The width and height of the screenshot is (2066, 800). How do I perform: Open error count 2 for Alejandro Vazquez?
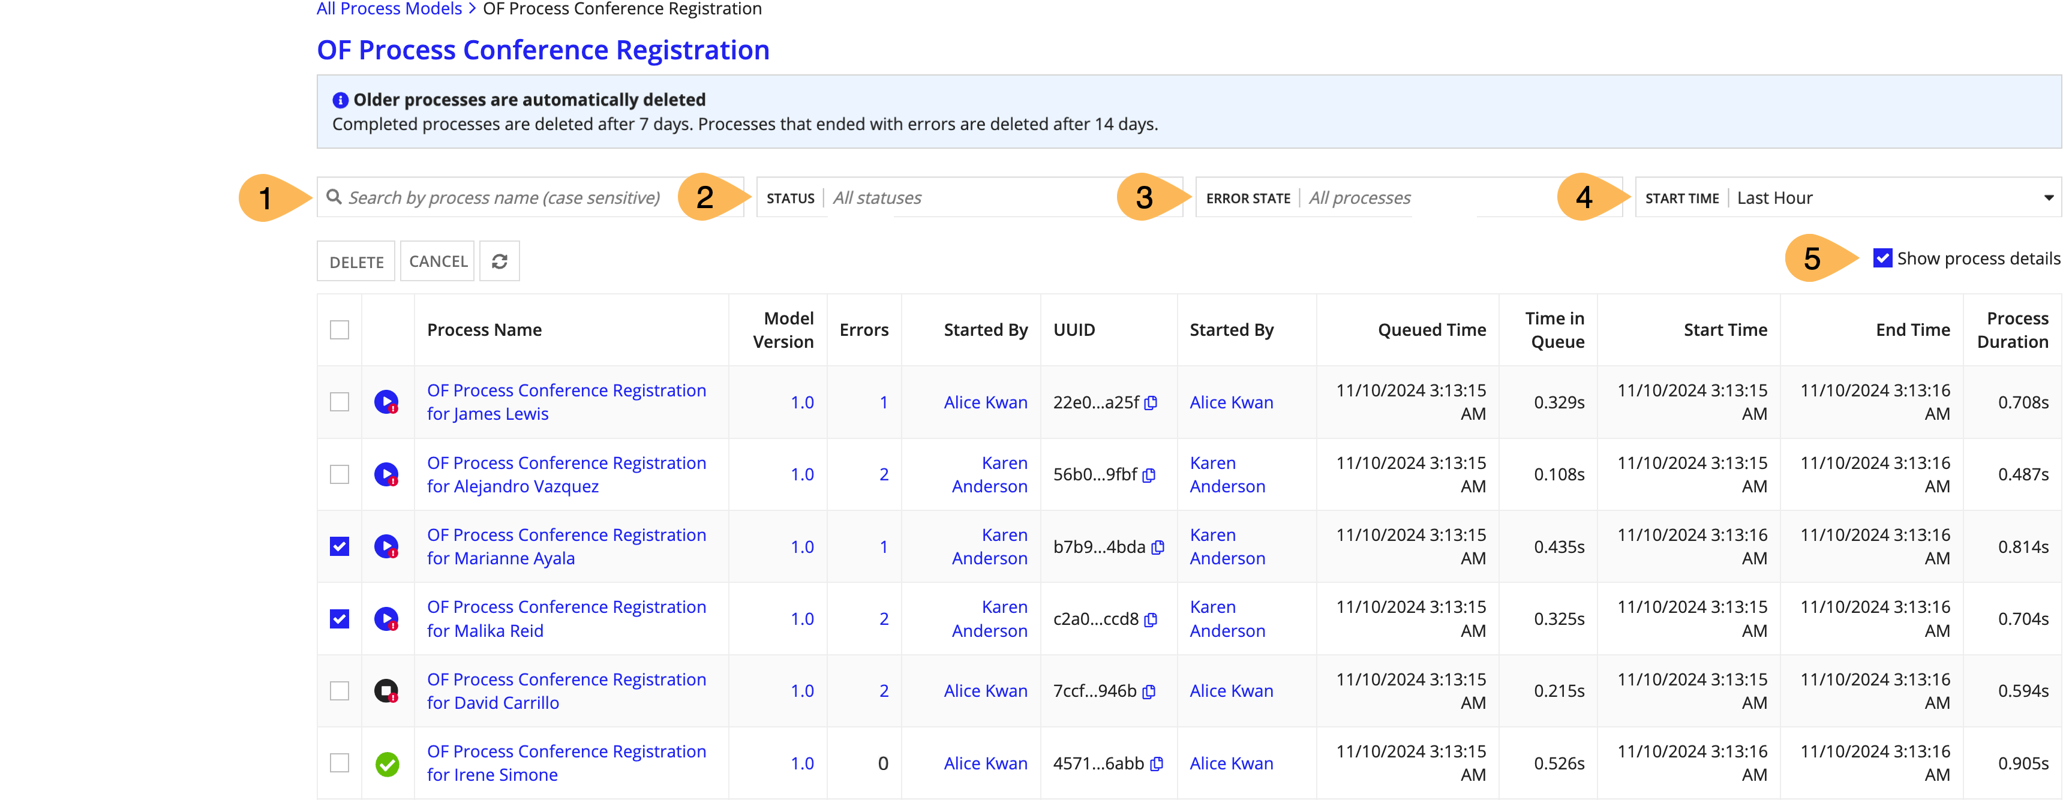[884, 474]
